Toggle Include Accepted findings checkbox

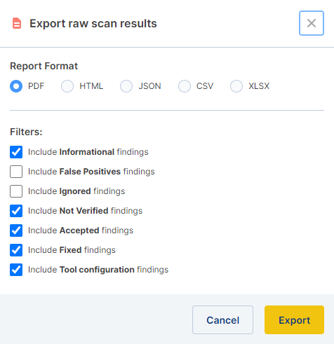16,231
